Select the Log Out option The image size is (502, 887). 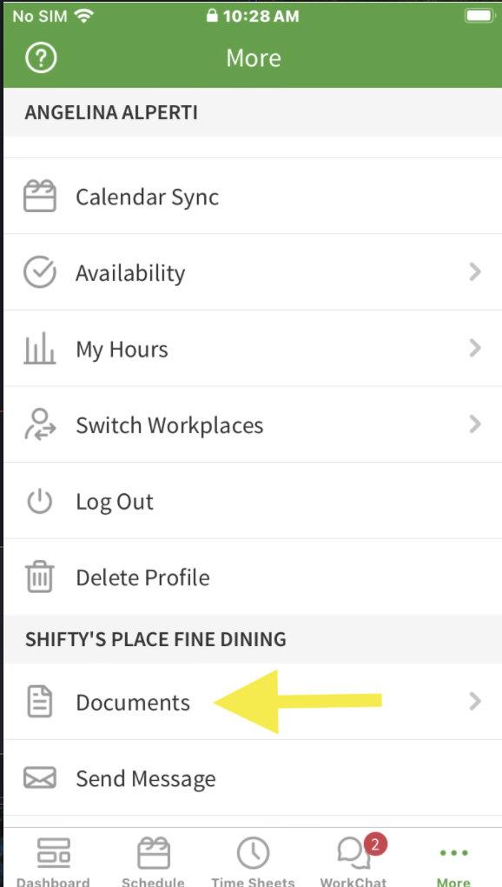253,501
